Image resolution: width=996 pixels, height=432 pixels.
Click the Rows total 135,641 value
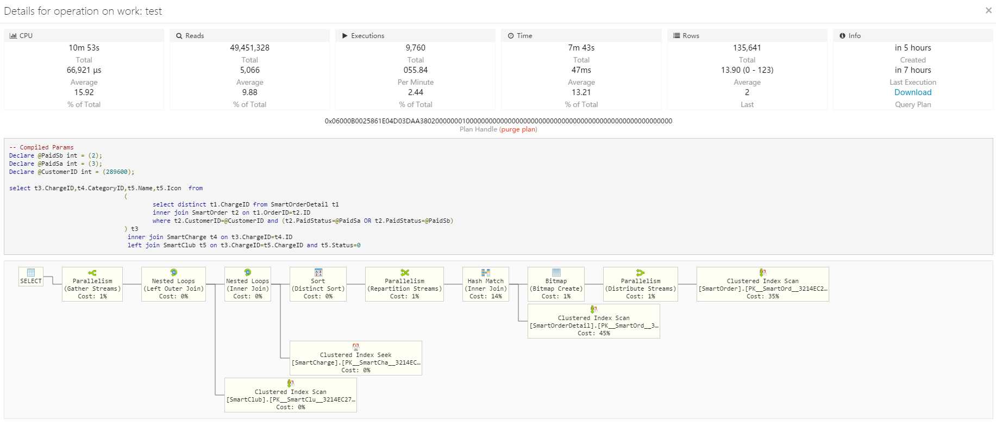(747, 48)
